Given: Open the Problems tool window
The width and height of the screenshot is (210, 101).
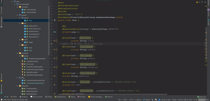Looking at the screenshot, I should [24, 97].
